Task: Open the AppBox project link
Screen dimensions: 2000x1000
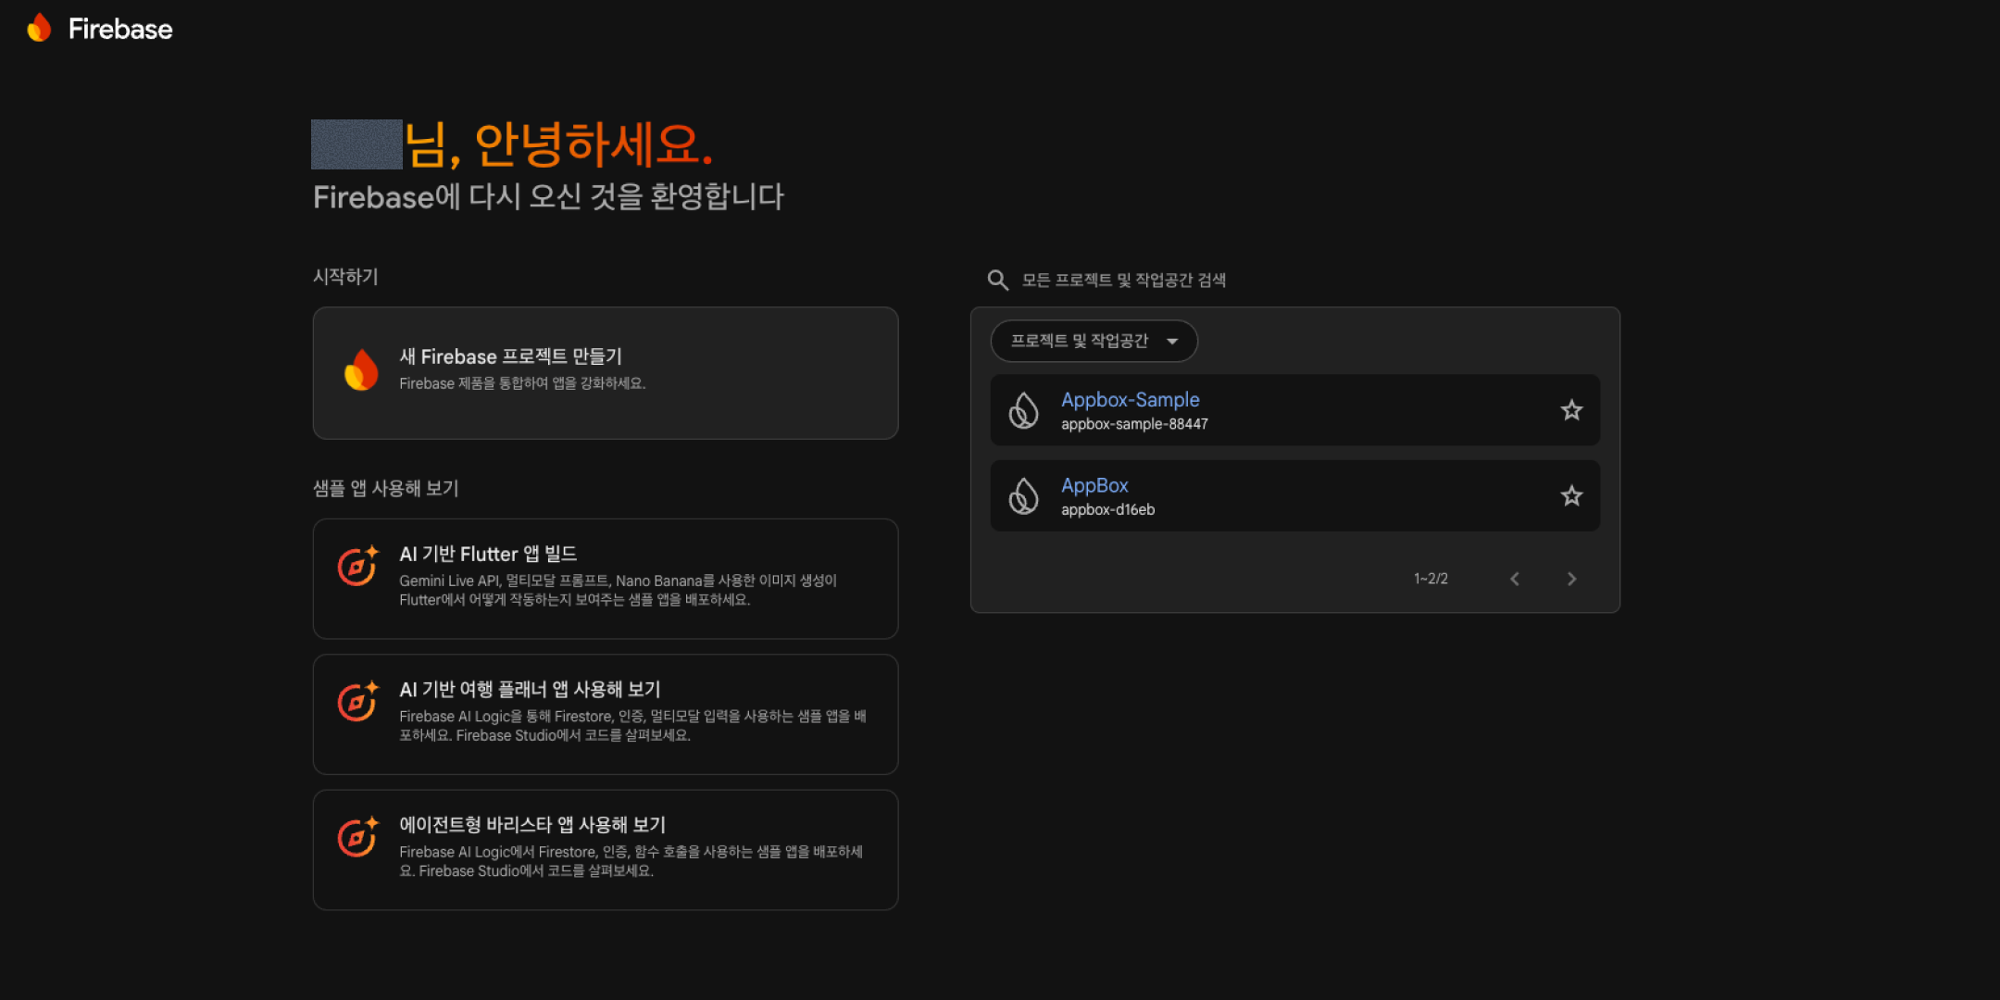Action: click(x=1094, y=485)
